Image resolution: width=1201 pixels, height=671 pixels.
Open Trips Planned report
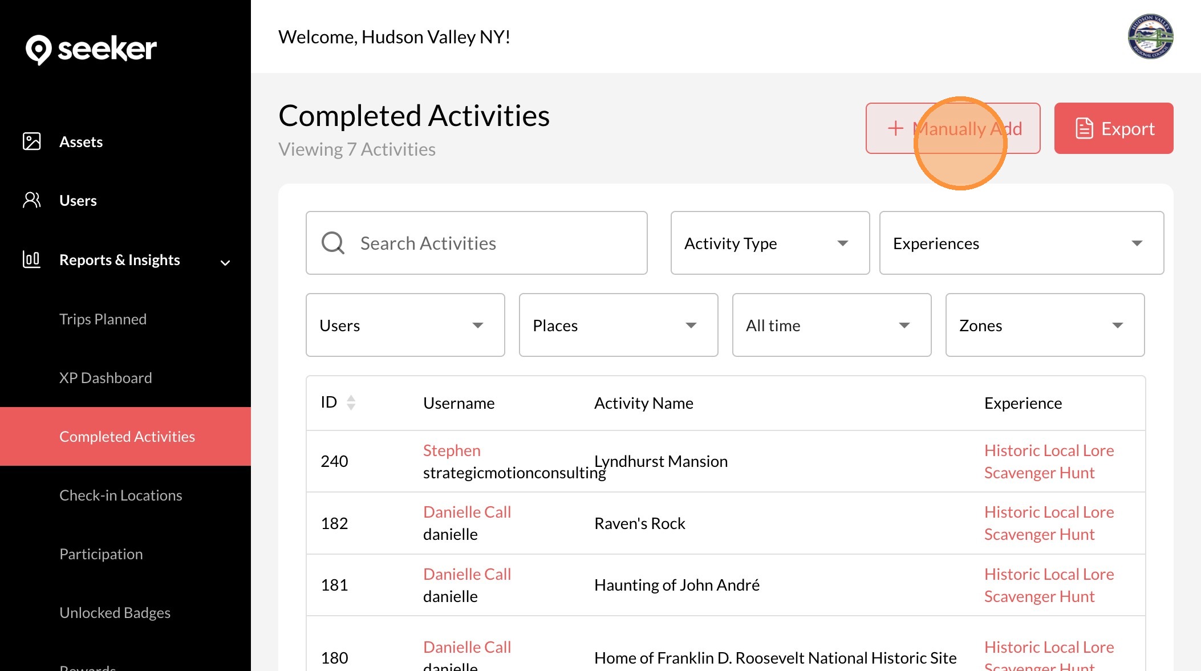(103, 319)
